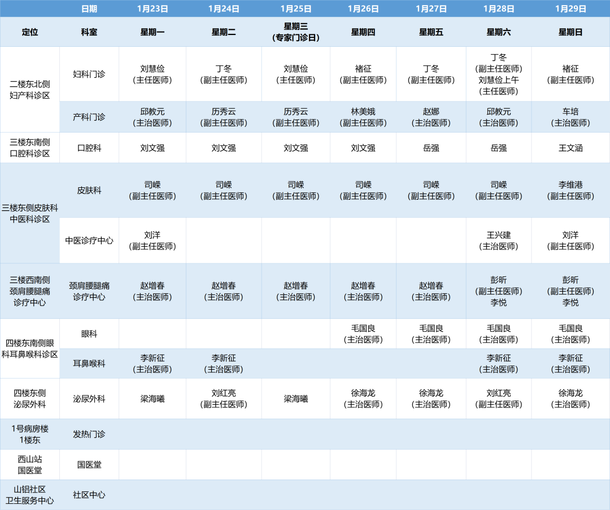Viewport: 610px width, 510px height.
Task: Select 林美娥 in the 产科门诊 row
Action: point(363,117)
